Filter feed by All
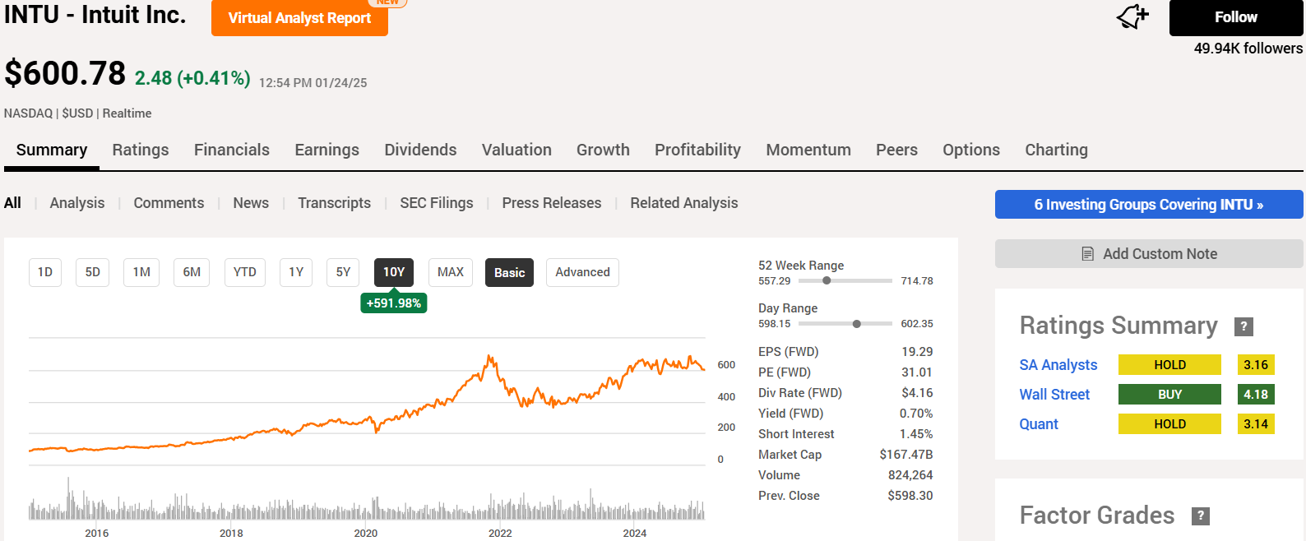Screen dimensions: 1306x541 (12, 203)
